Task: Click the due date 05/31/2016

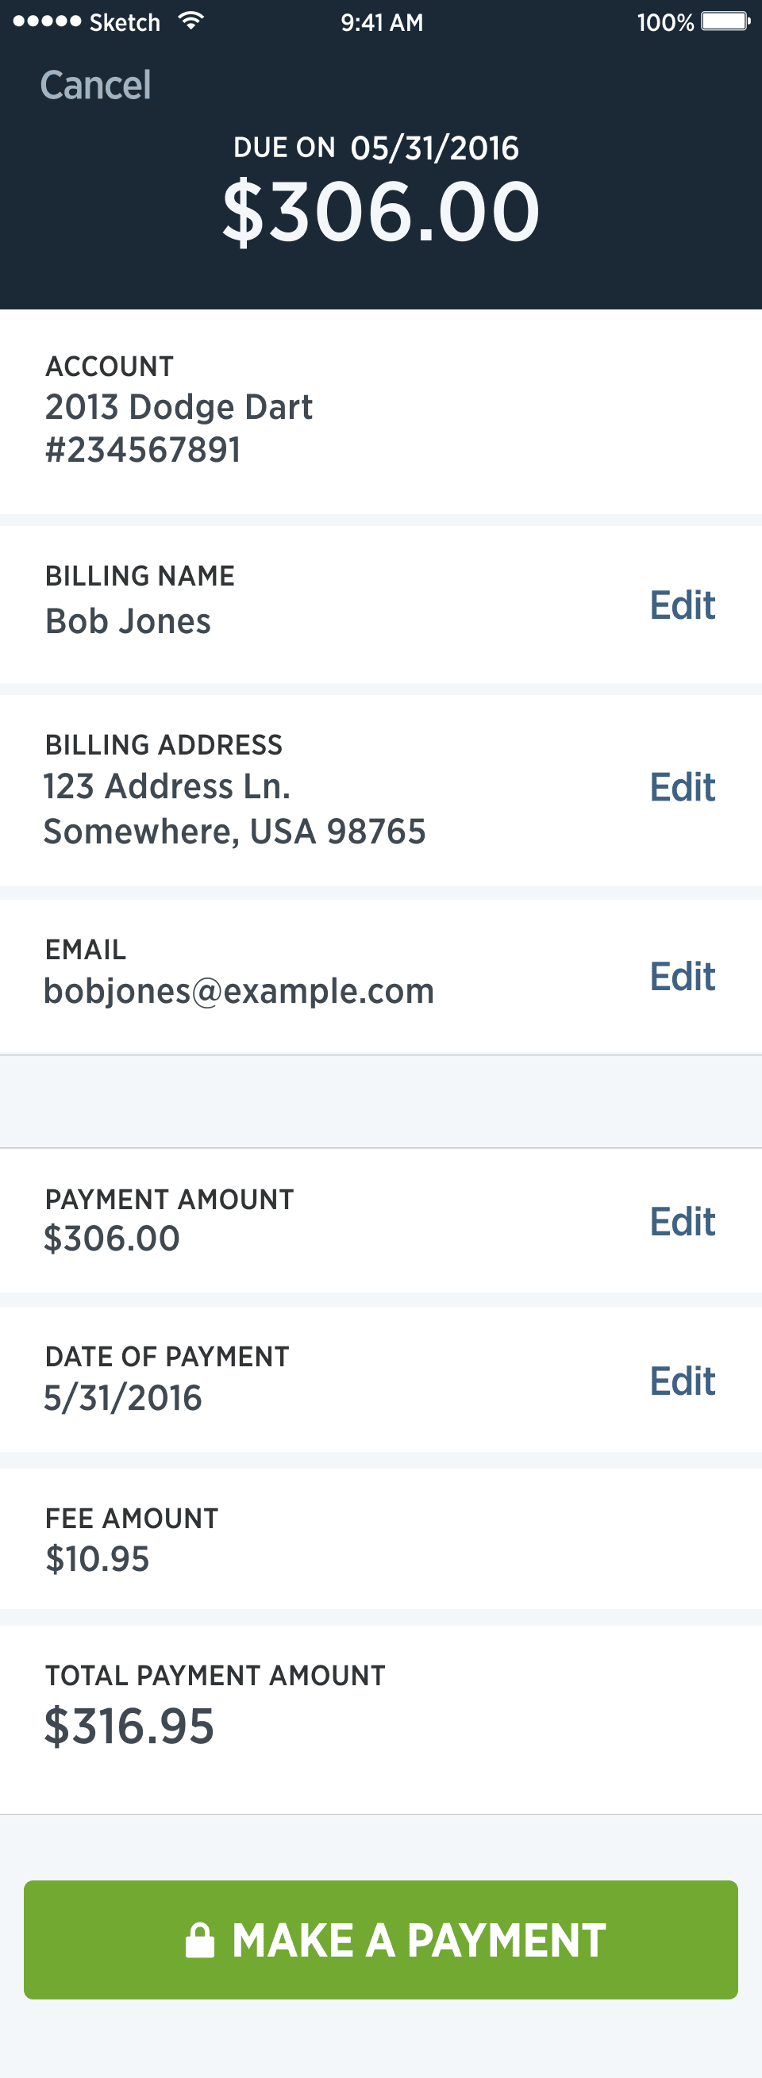Action: coord(434,148)
